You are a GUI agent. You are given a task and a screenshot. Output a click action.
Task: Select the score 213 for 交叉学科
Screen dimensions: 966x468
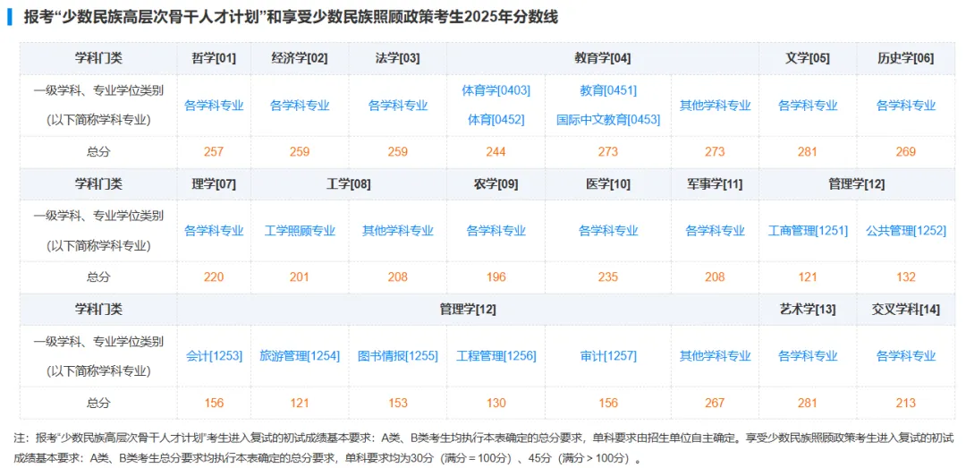click(905, 403)
